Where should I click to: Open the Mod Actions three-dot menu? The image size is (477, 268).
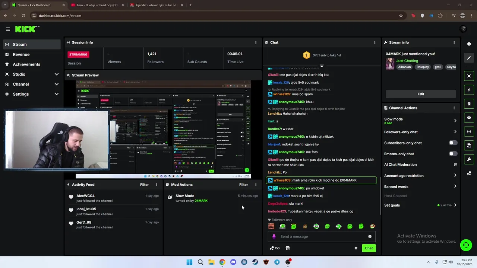[256, 185]
